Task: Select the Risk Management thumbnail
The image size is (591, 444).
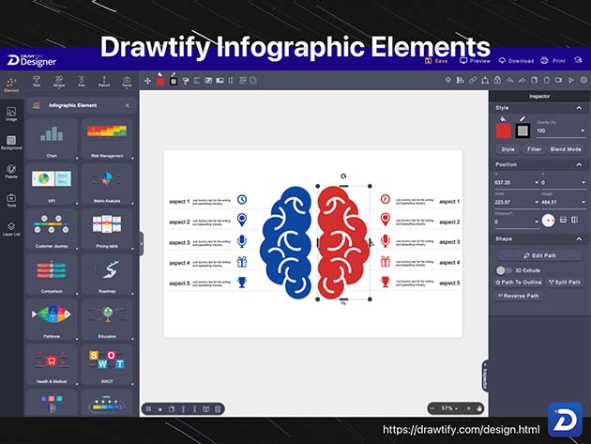Action: tap(107, 138)
